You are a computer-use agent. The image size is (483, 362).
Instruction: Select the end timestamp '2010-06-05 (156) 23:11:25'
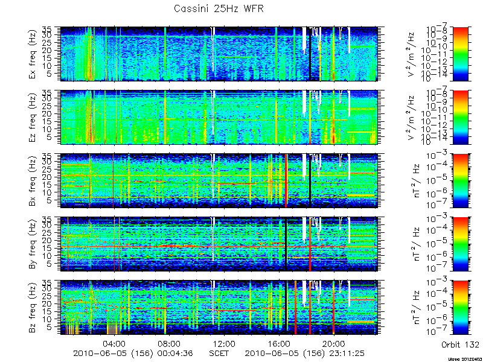305,354
